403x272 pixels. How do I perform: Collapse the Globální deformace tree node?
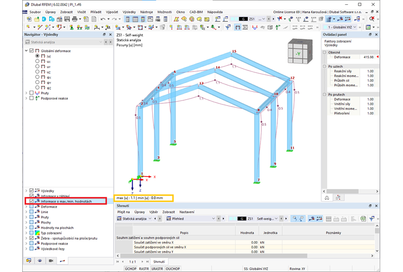click(x=26, y=51)
